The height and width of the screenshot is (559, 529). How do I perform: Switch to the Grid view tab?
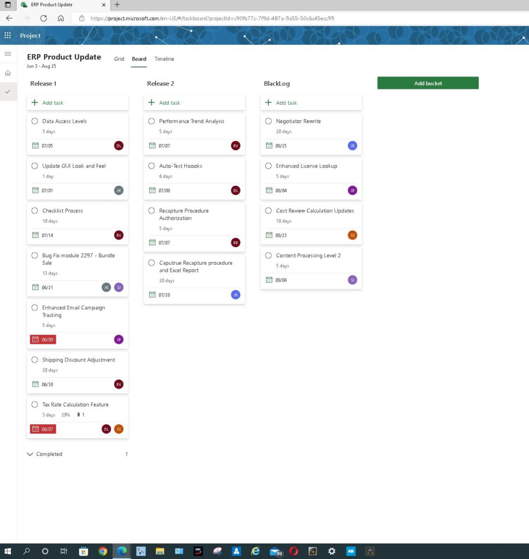click(119, 59)
